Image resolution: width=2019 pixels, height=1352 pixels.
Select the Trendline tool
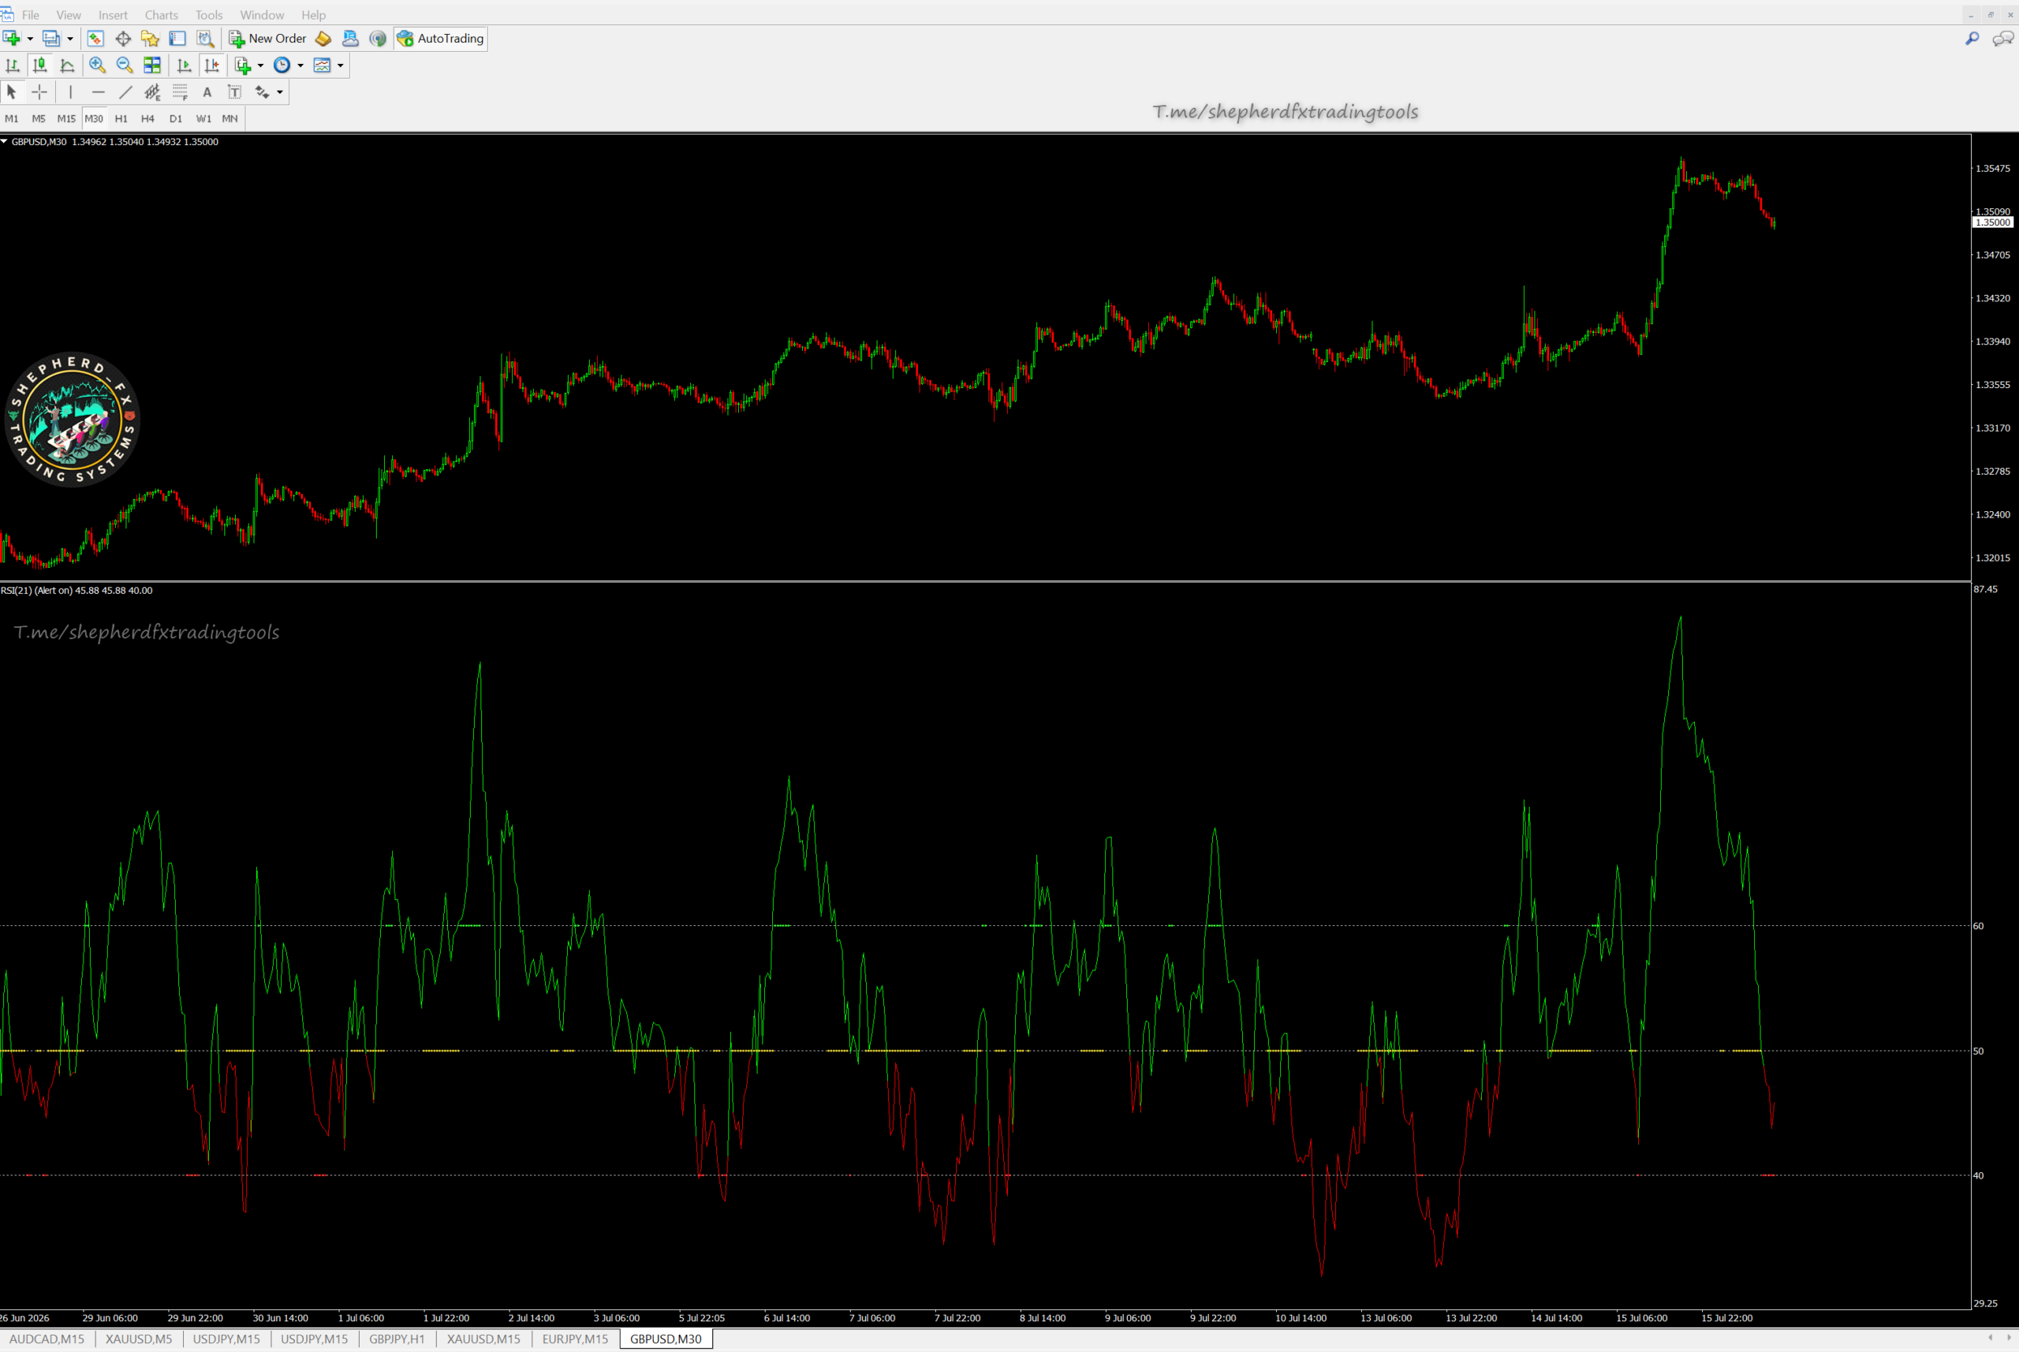[x=125, y=92]
